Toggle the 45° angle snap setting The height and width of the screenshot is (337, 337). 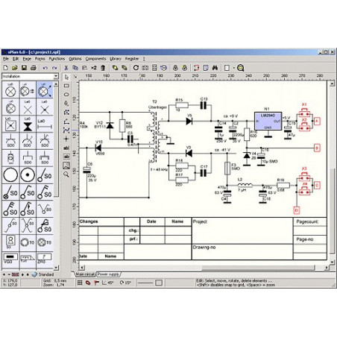108,283
